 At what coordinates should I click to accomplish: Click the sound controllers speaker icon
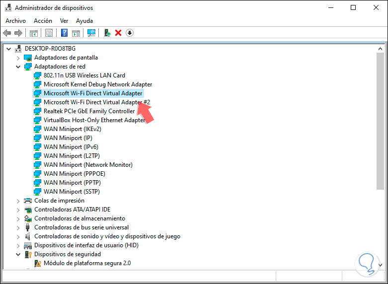[x=28, y=236]
